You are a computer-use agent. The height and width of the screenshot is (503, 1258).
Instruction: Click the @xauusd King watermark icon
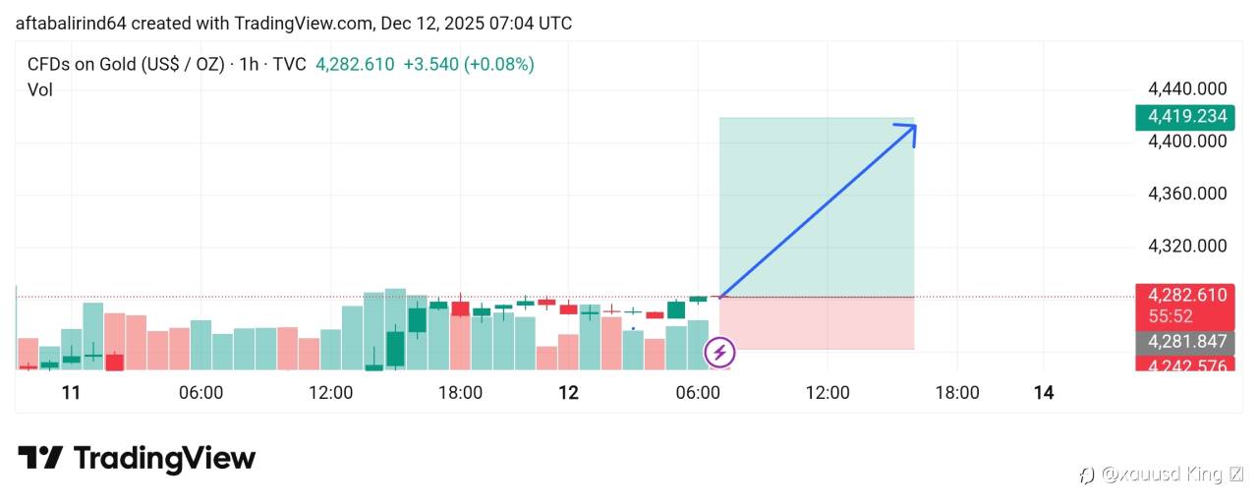[1087, 475]
